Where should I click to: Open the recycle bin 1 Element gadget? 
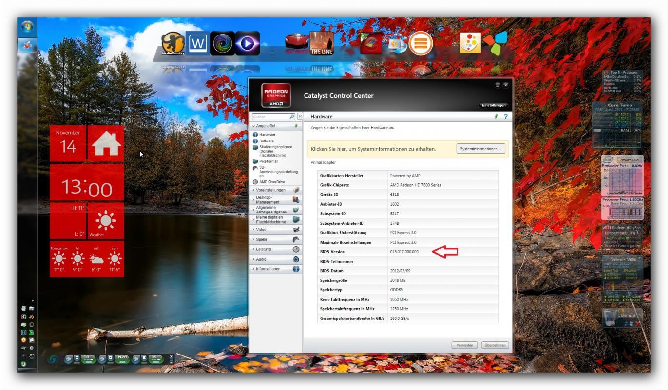click(x=622, y=318)
